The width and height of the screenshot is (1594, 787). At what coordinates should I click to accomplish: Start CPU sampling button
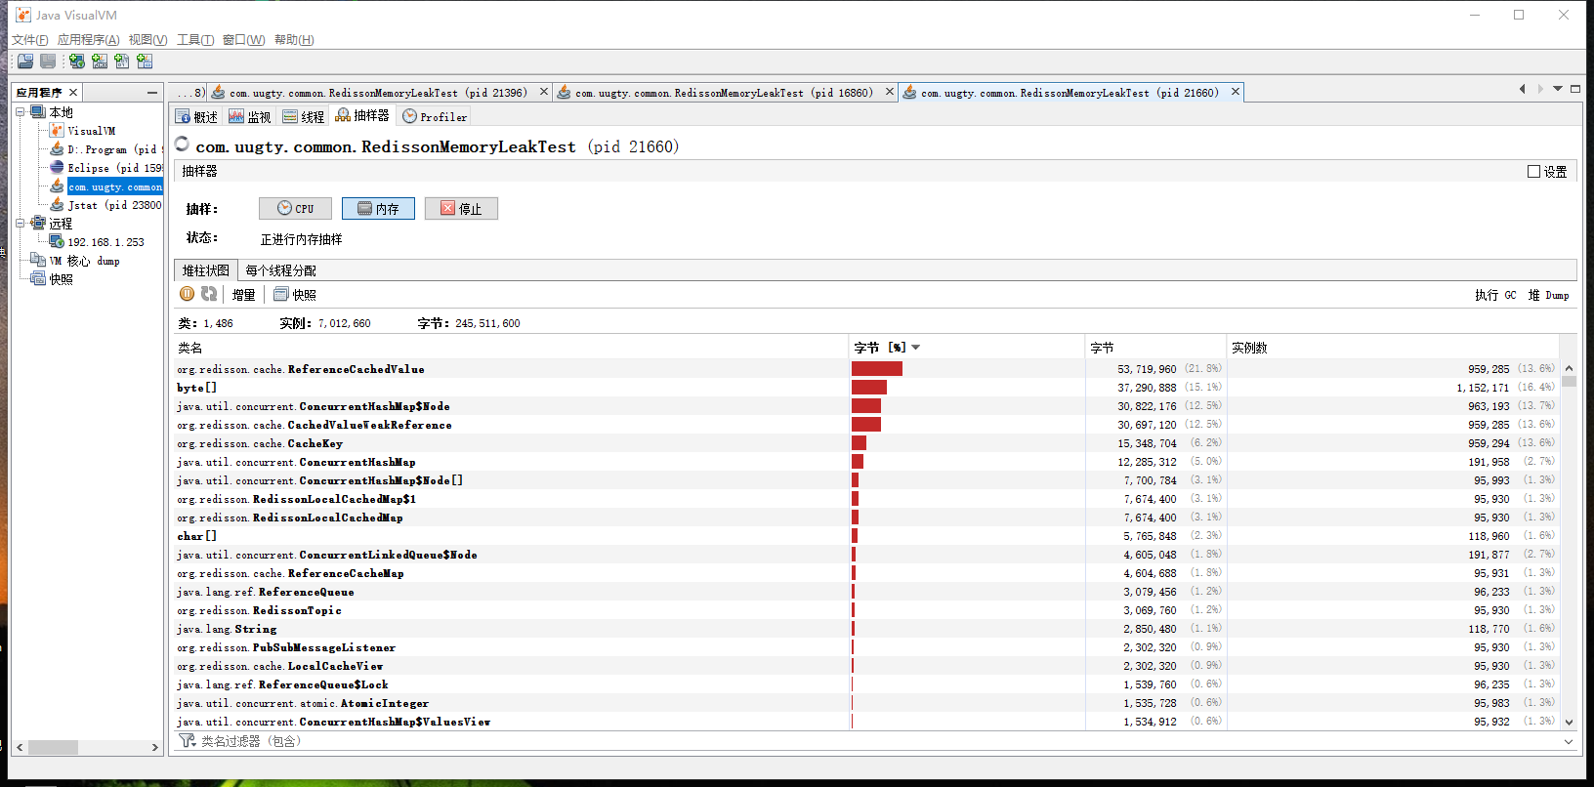[x=295, y=208]
